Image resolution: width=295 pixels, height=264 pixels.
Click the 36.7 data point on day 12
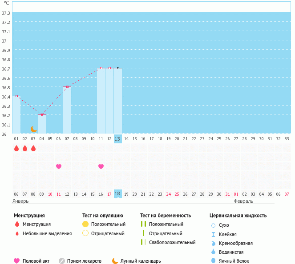click(x=109, y=68)
